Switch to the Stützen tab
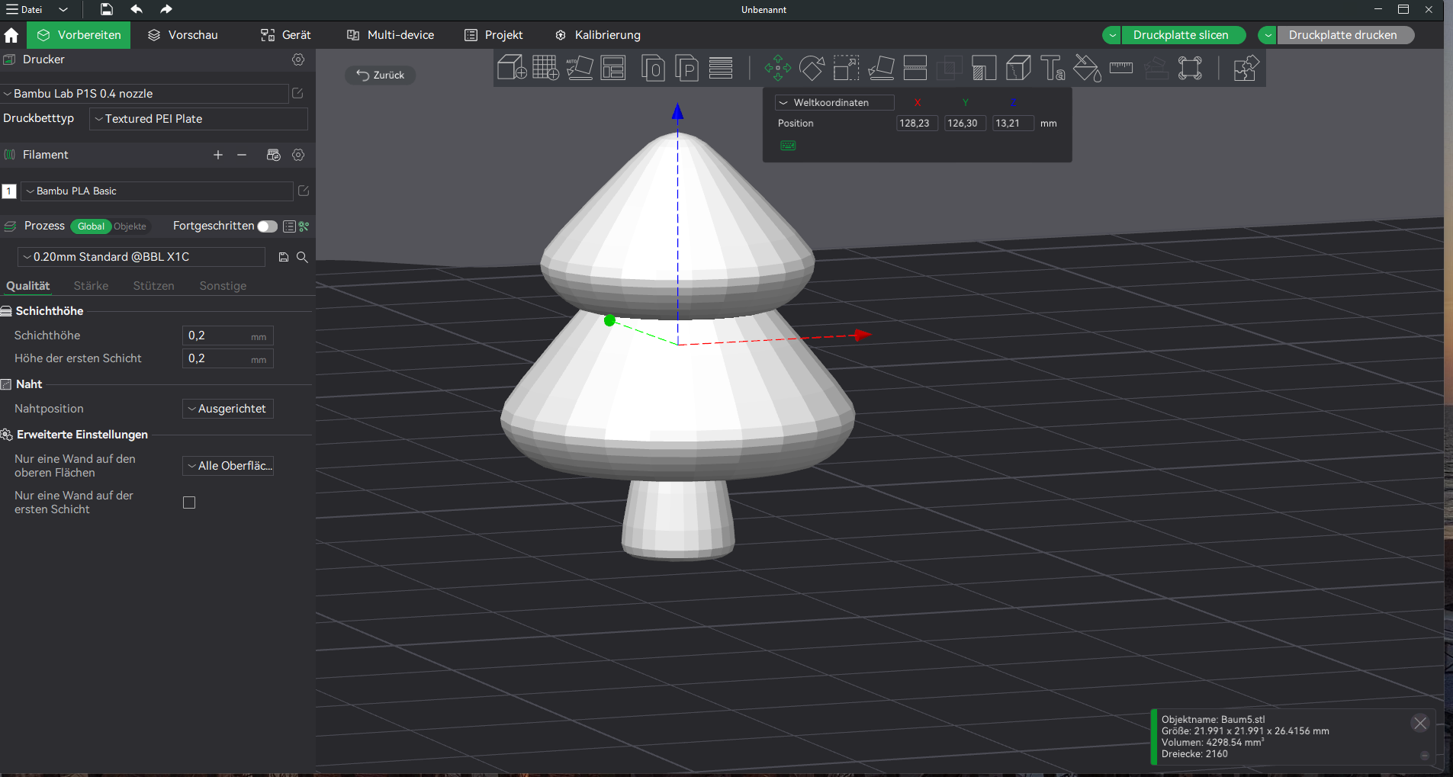Image resolution: width=1453 pixels, height=777 pixels. 153,286
